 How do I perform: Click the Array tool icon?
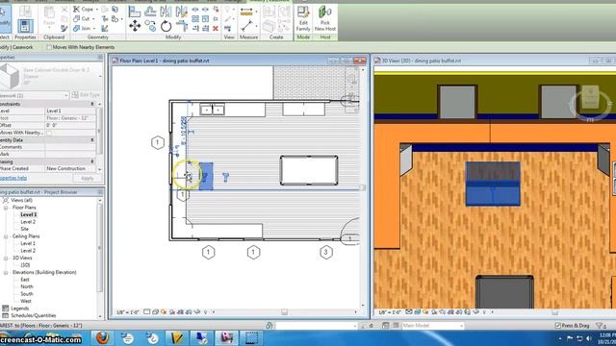[195, 18]
